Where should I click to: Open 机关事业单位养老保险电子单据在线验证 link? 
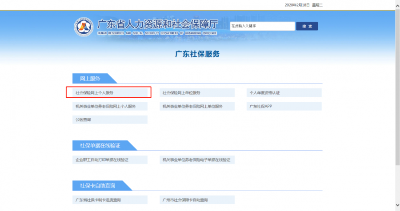tap(197, 160)
